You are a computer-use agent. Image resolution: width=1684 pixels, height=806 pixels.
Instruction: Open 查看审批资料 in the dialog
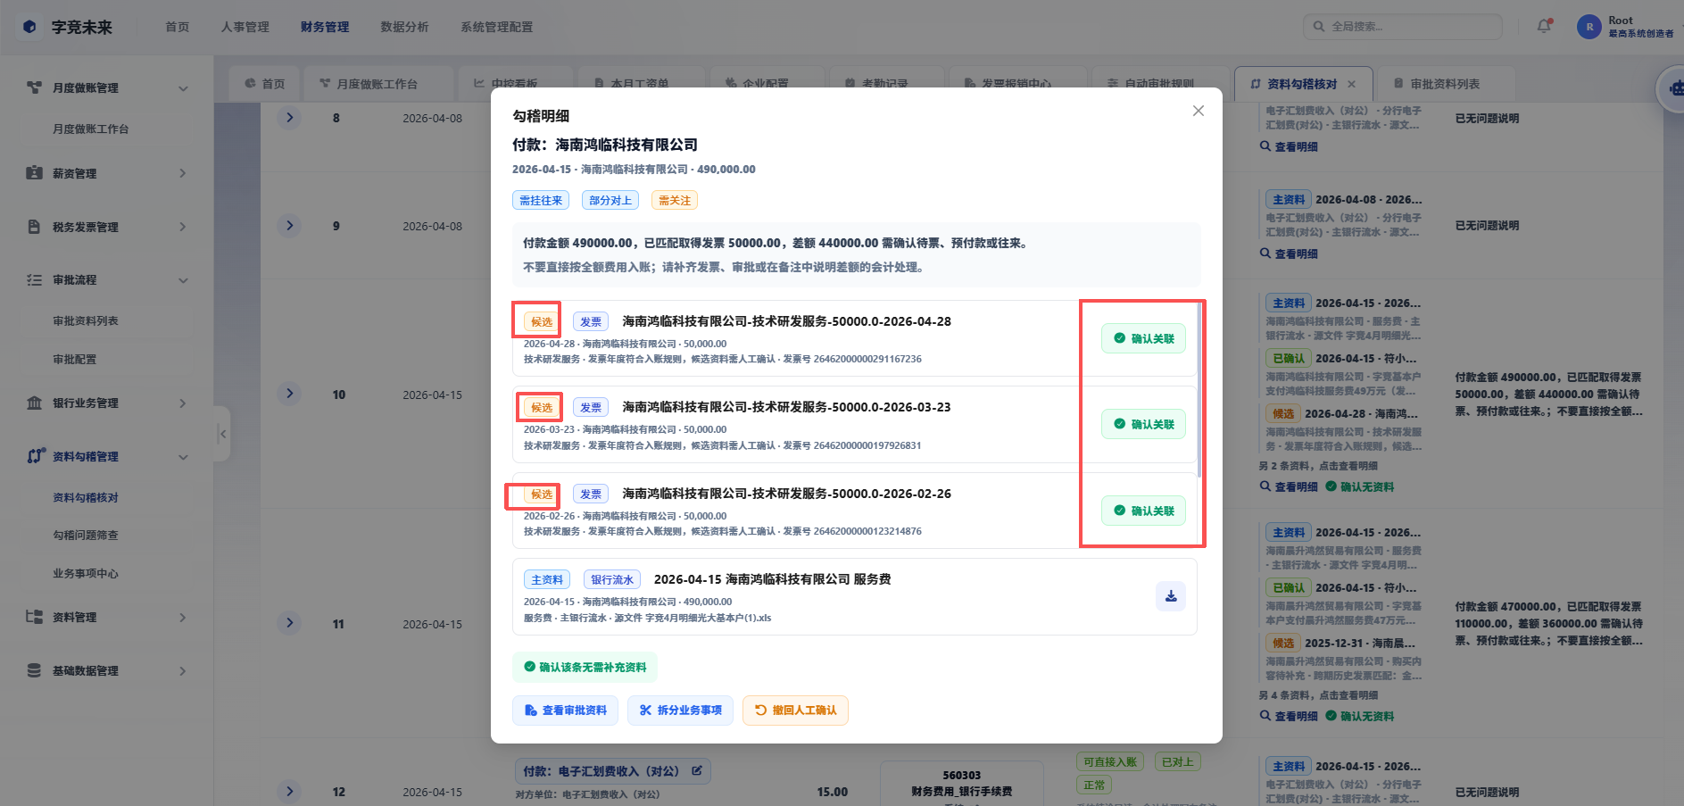pos(565,710)
